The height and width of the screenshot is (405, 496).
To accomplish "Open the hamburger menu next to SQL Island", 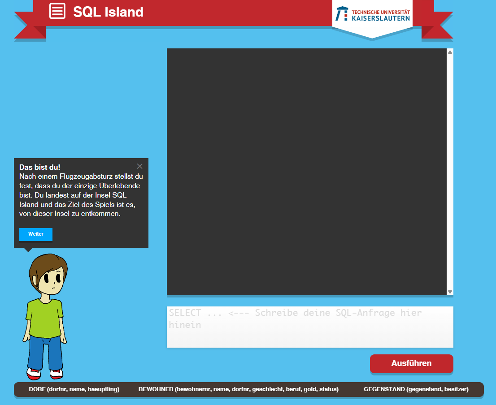I will [57, 11].
